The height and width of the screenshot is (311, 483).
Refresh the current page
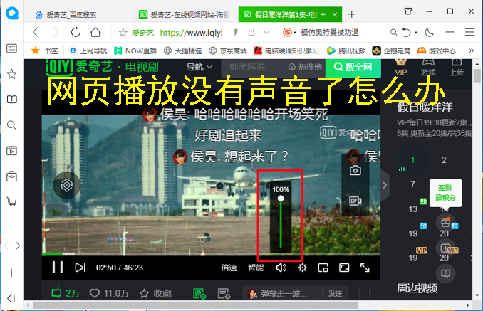coord(77,32)
